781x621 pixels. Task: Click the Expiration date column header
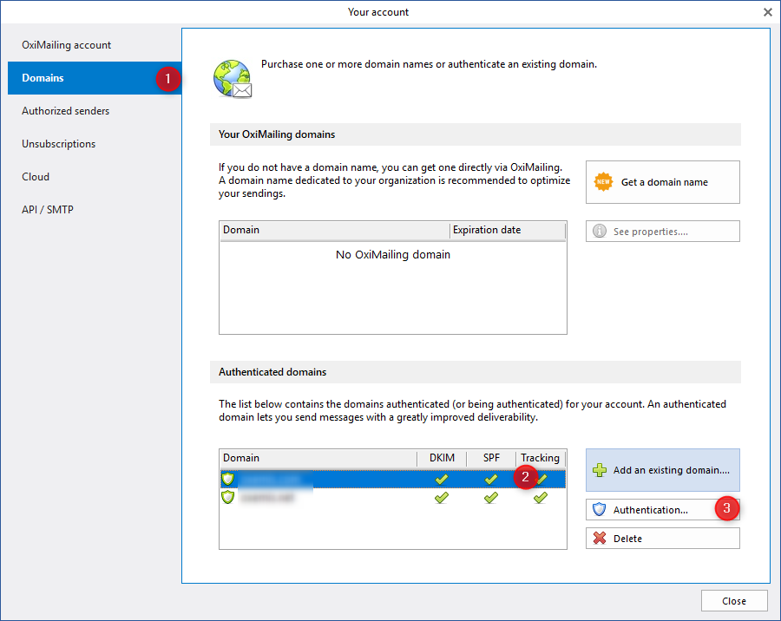[508, 231]
